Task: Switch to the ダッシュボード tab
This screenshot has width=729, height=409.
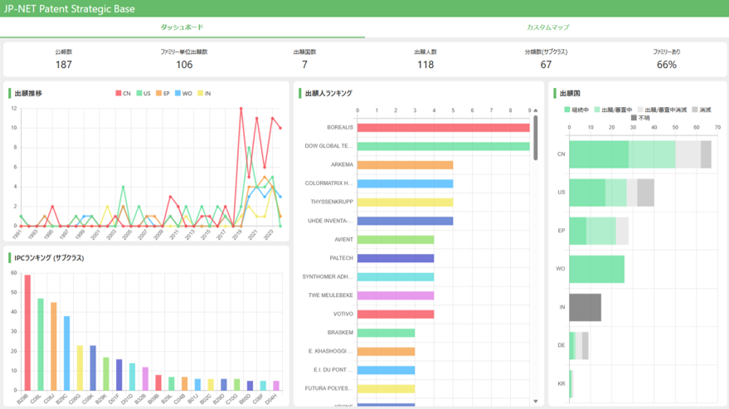Action: pos(182,27)
